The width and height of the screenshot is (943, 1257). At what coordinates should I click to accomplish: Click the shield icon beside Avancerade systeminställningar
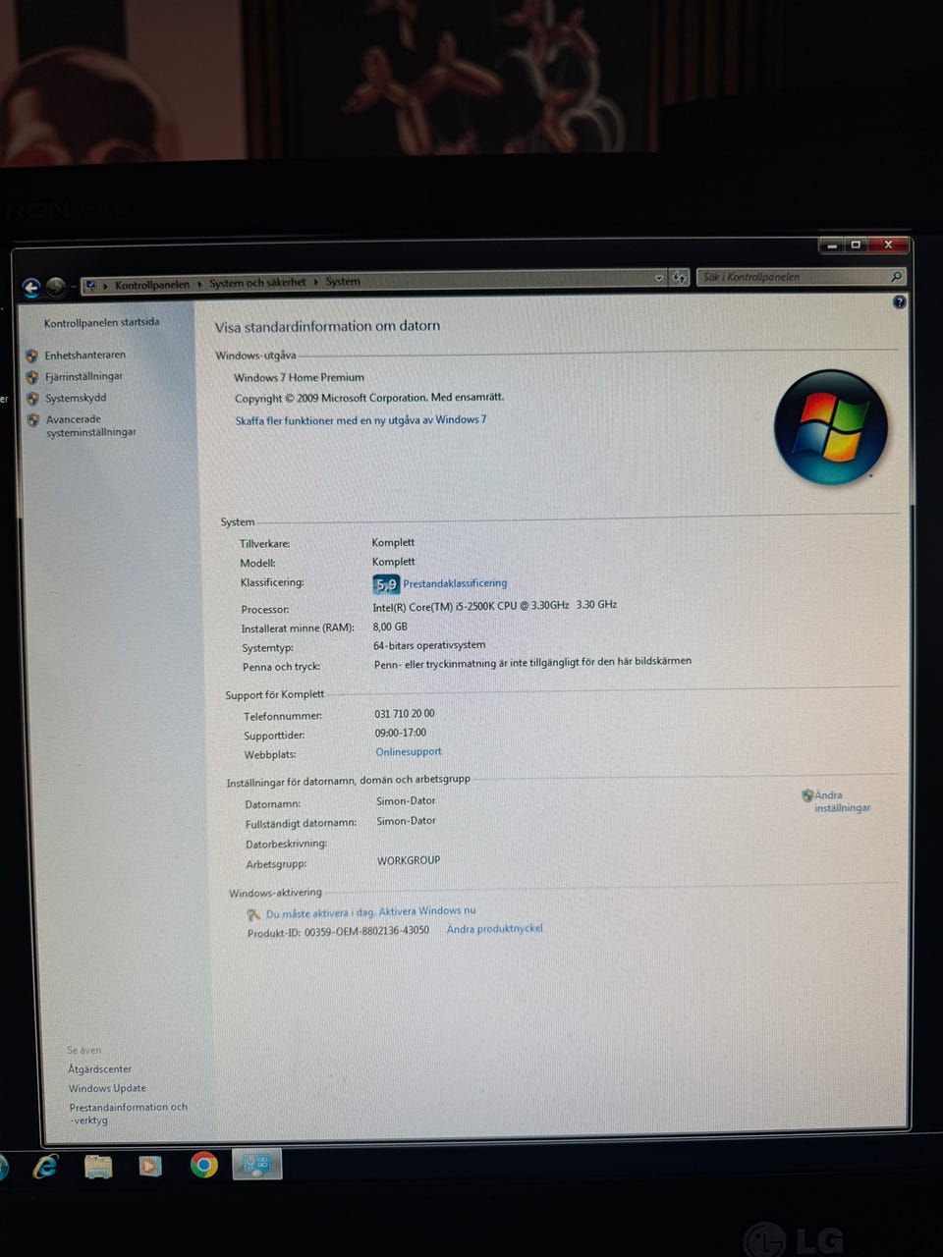click(33, 420)
